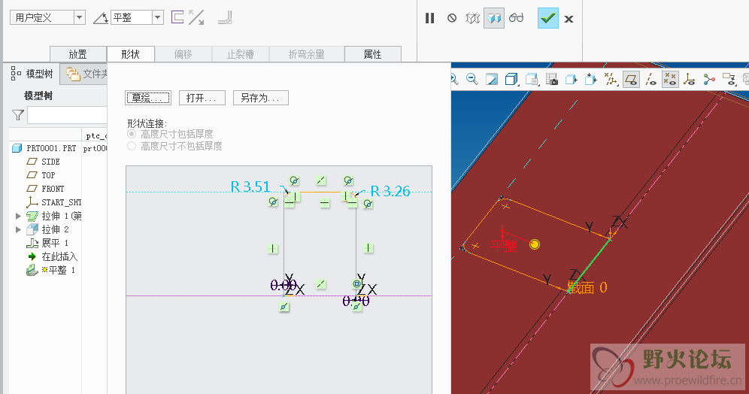Select the SIDE datum plane
749x394 pixels.
click(43, 162)
